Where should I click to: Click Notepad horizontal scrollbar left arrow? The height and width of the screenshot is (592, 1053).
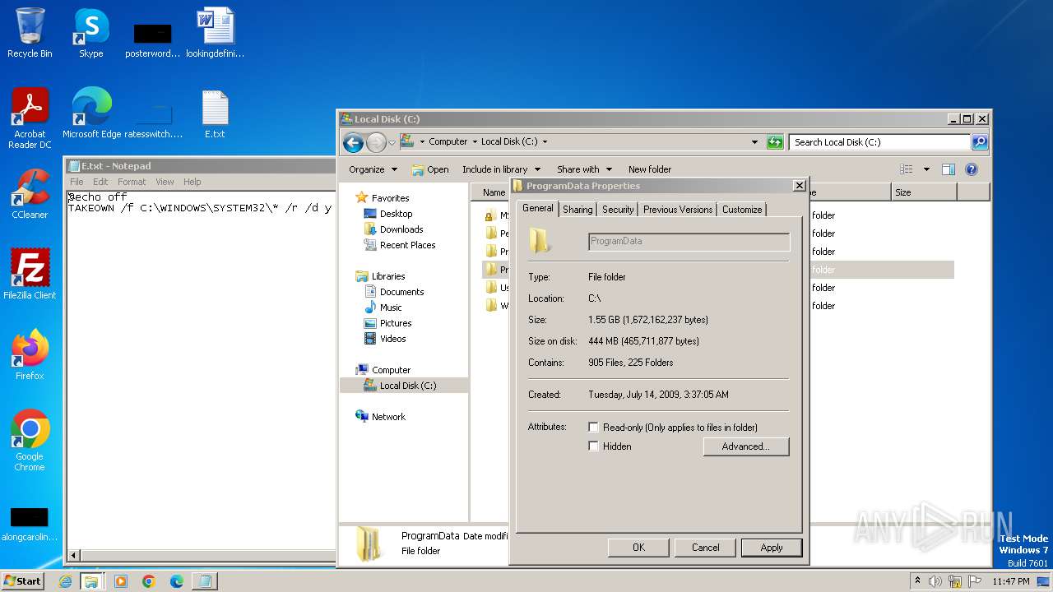(x=74, y=556)
